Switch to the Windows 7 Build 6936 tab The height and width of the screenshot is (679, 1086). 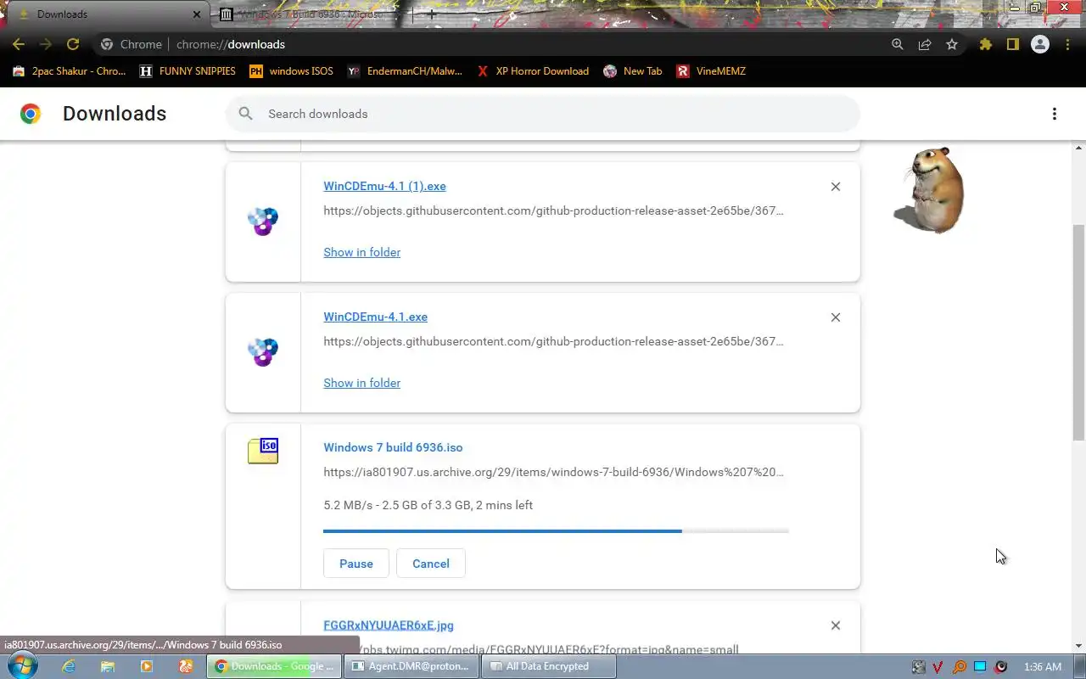[310, 14]
